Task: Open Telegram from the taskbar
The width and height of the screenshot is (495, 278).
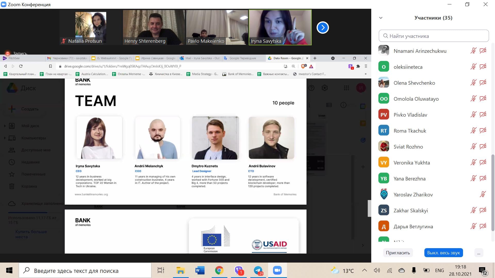Action: pos(258,271)
